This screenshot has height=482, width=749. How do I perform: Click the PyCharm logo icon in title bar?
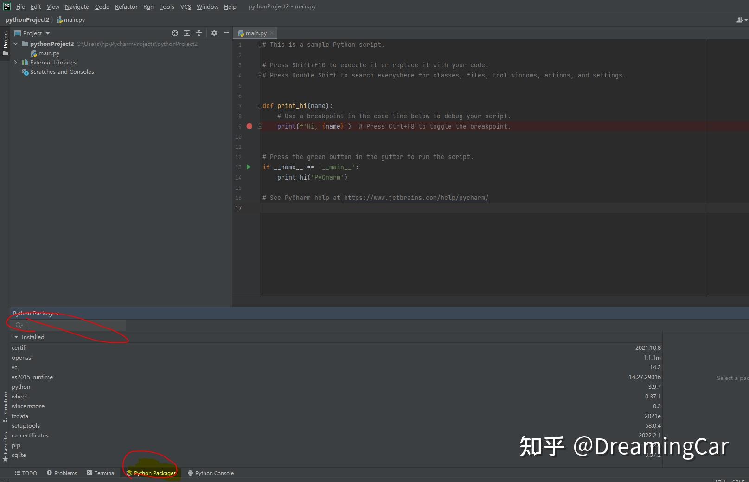click(x=7, y=6)
